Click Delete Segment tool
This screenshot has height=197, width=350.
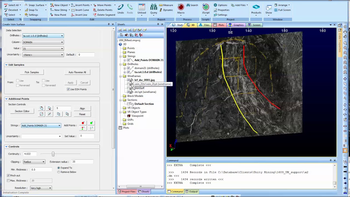coord(104,15)
